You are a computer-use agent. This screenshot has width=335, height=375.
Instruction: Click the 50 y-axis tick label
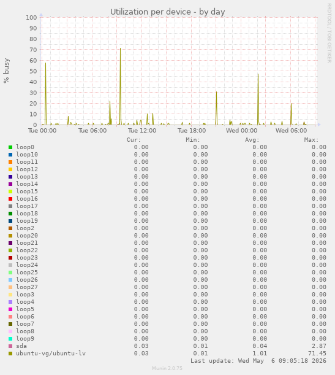(x=34, y=71)
